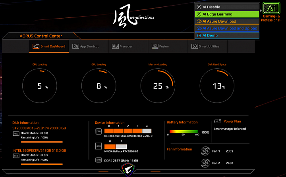Click the Disk Information heading
This screenshot has height=177, width=286.
(x=25, y=123)
